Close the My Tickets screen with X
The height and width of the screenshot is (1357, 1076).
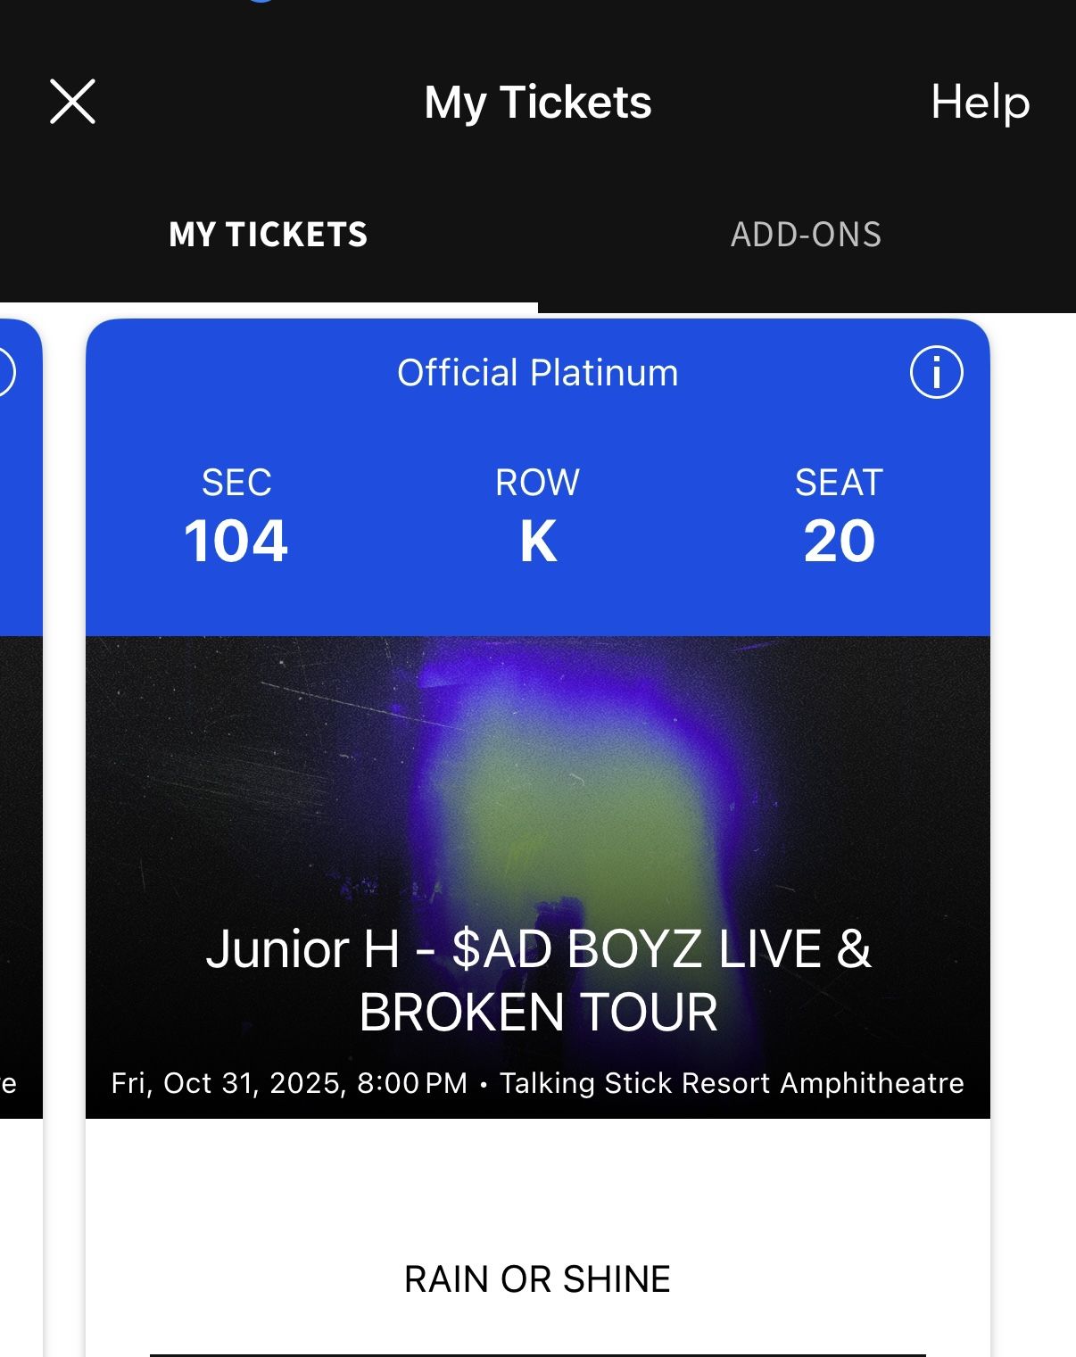point(72,102)
